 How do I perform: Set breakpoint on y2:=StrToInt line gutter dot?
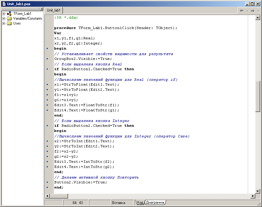(47, 146)
